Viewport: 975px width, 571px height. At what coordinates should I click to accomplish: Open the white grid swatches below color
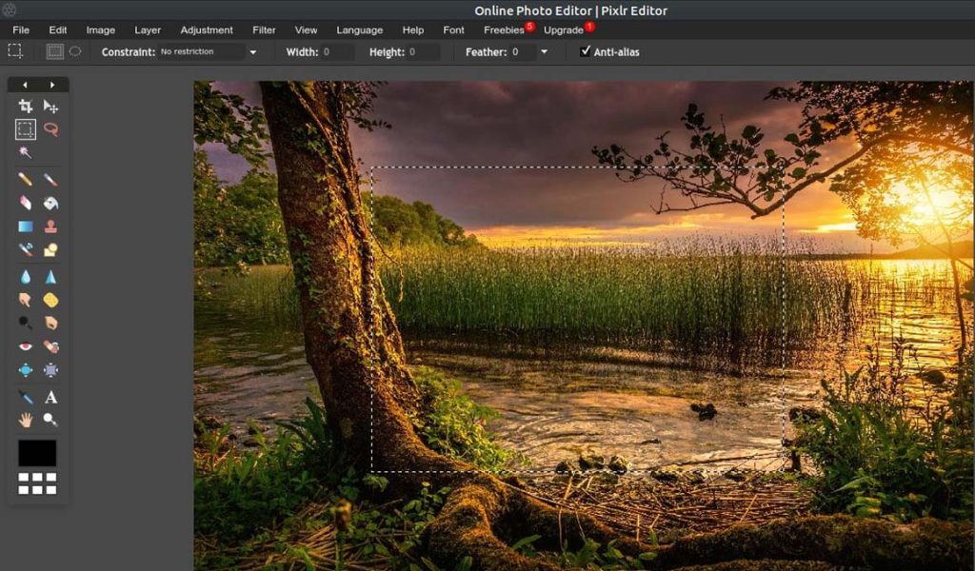coord(37,483)
